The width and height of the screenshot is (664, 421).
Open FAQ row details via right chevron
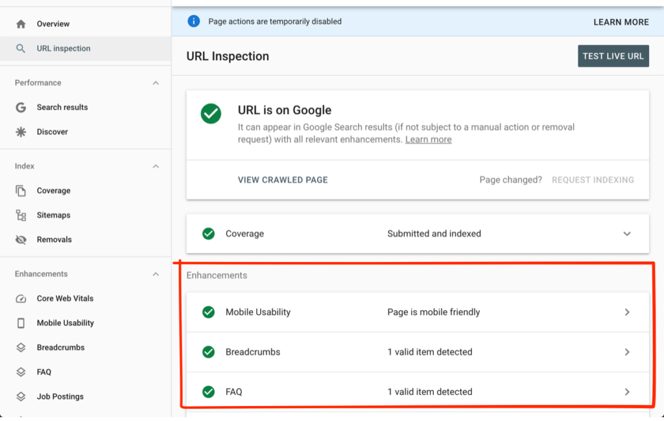pyautogui.click(x=627, y=392)
